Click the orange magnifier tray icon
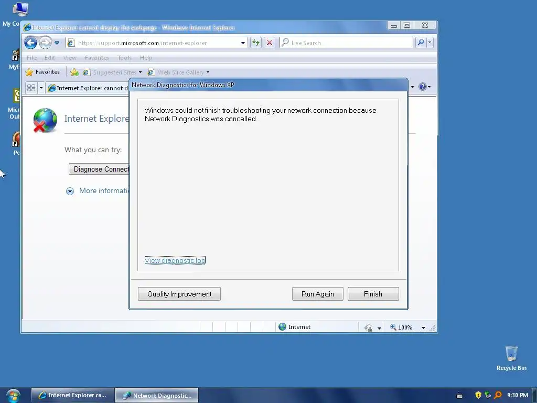537x403 pixels. pyautogui.click(x=498, y=395)
